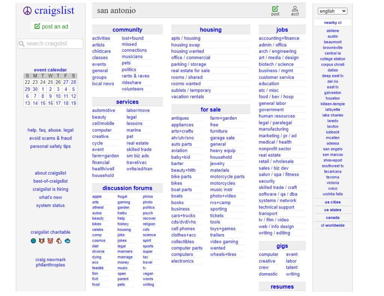384x296 pixels.
Task: Click 'avoid scams & fraud' link
Action: click(x=51, y=138)
